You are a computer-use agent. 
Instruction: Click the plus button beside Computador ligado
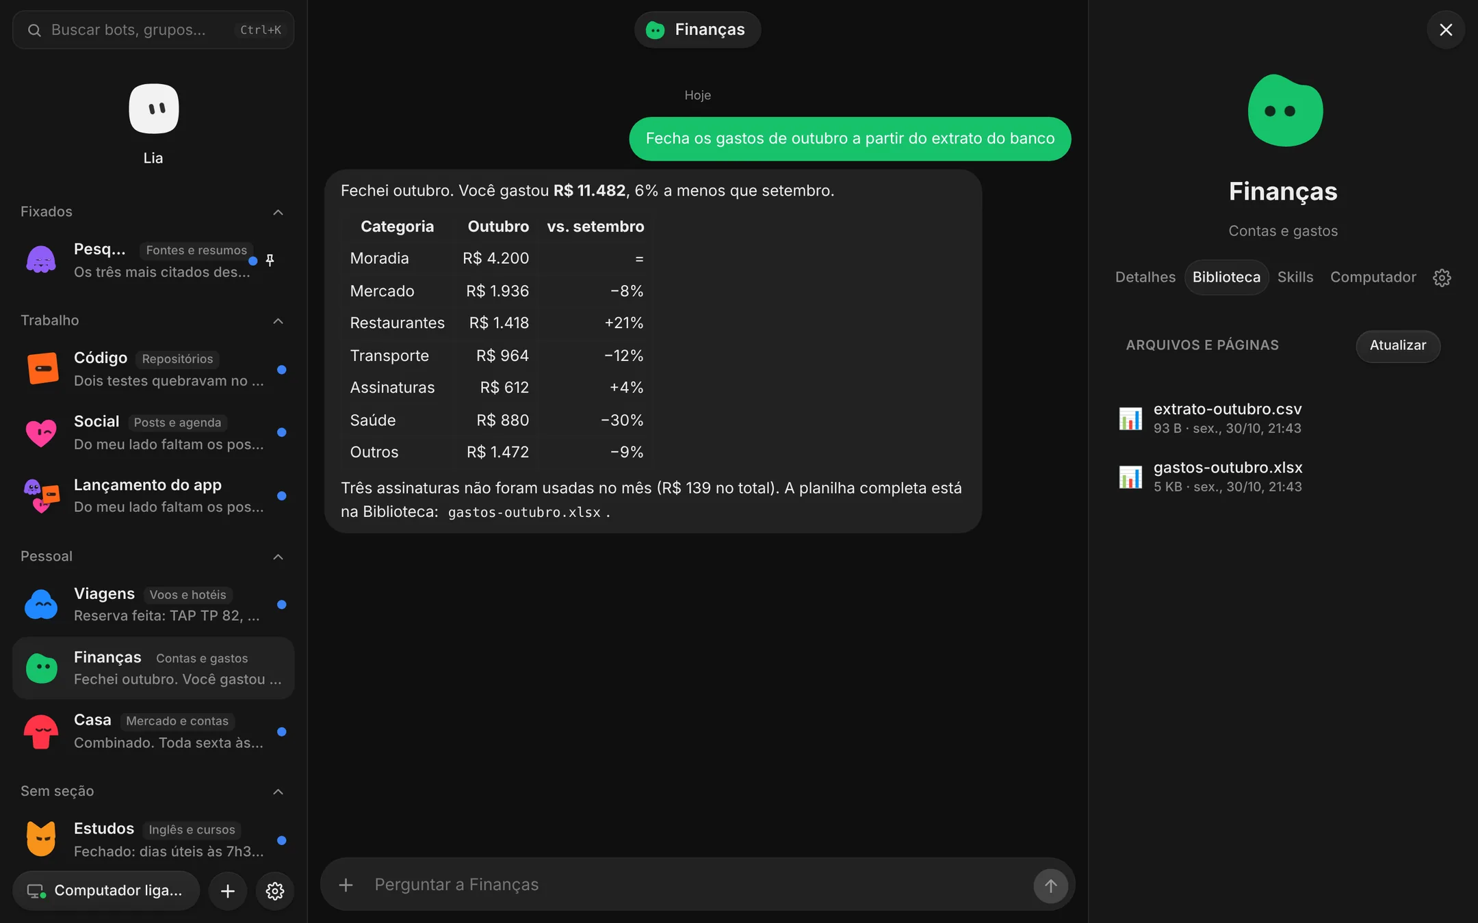point(228,891)
